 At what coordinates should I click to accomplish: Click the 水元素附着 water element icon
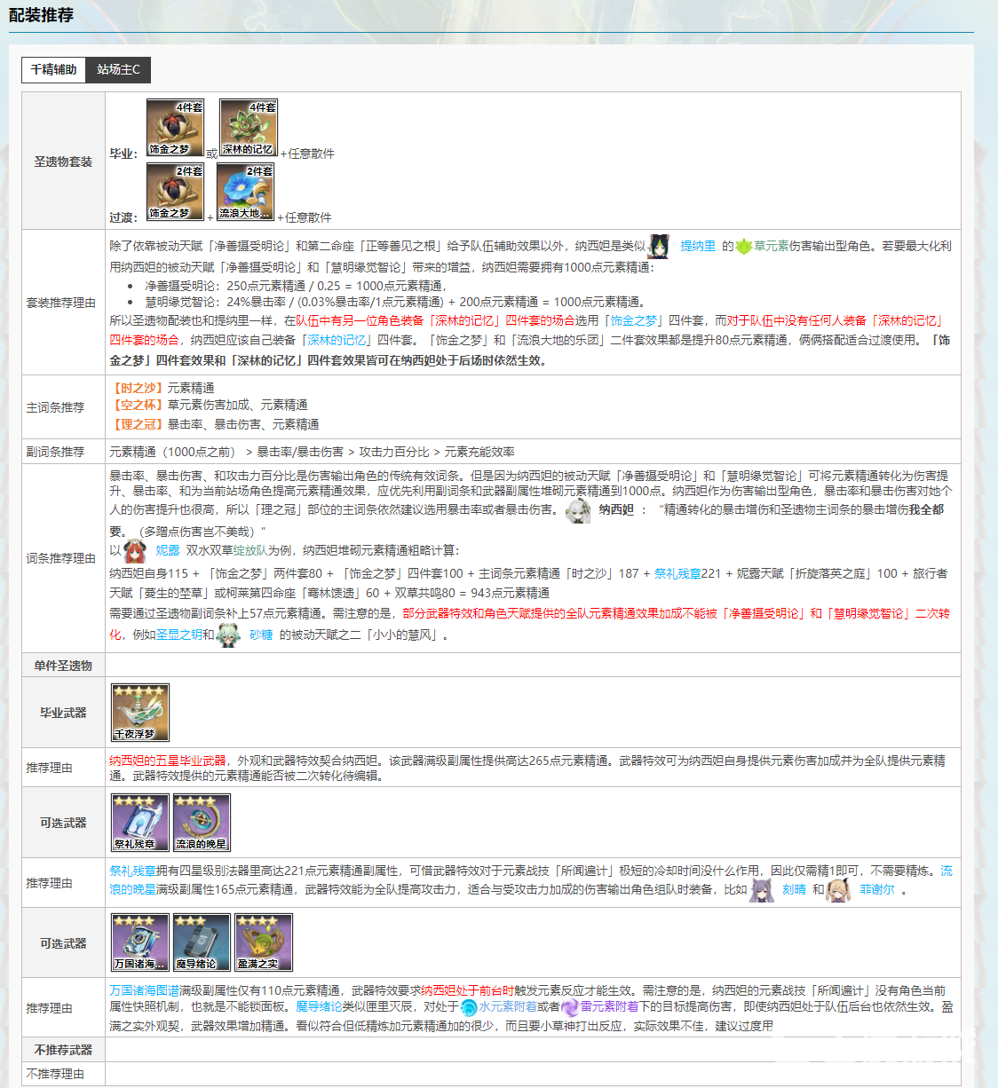point(469,1007)
